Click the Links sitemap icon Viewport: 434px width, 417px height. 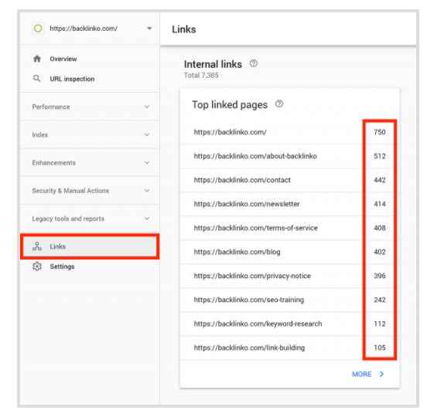pyautogui.click(x=37, y=246)
